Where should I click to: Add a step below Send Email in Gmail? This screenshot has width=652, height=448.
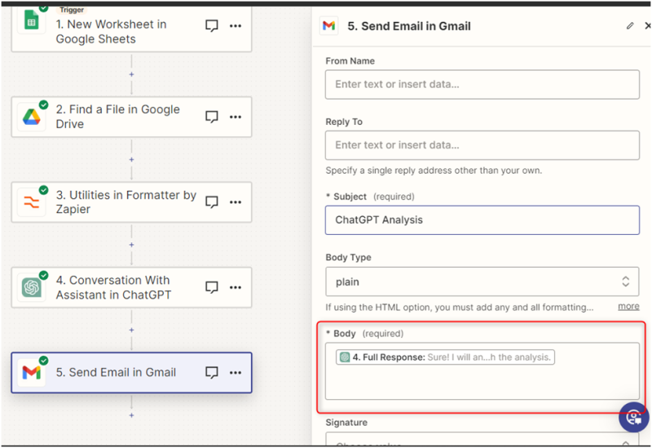(x=131, y=415)
